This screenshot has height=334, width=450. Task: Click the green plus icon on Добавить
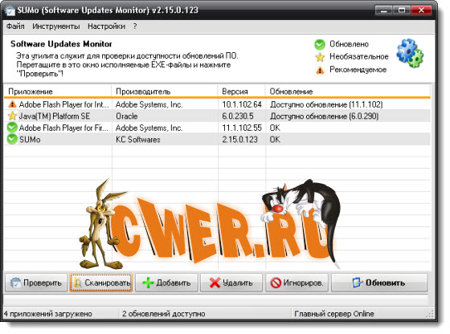[148, 283]
